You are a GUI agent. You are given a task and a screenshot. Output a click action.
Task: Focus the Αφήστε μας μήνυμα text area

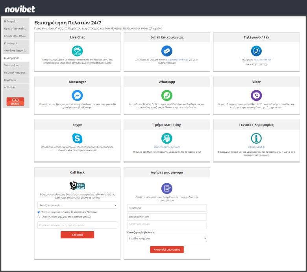click(x=167, y=226)
